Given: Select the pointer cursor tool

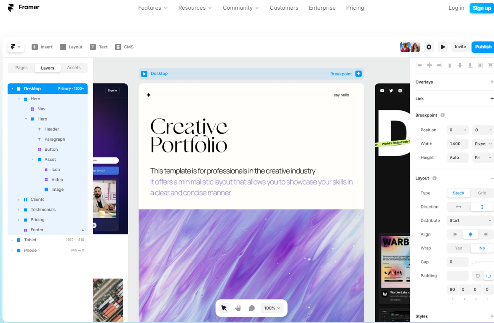Looking at the screenshot, I should click(224, 308).
